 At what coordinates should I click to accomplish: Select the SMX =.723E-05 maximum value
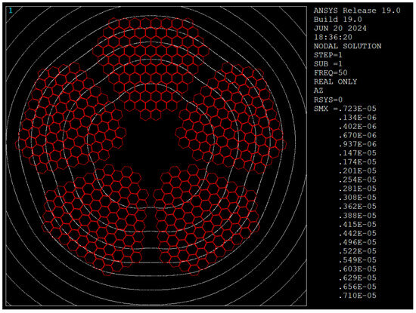click(x=345, y=109)
